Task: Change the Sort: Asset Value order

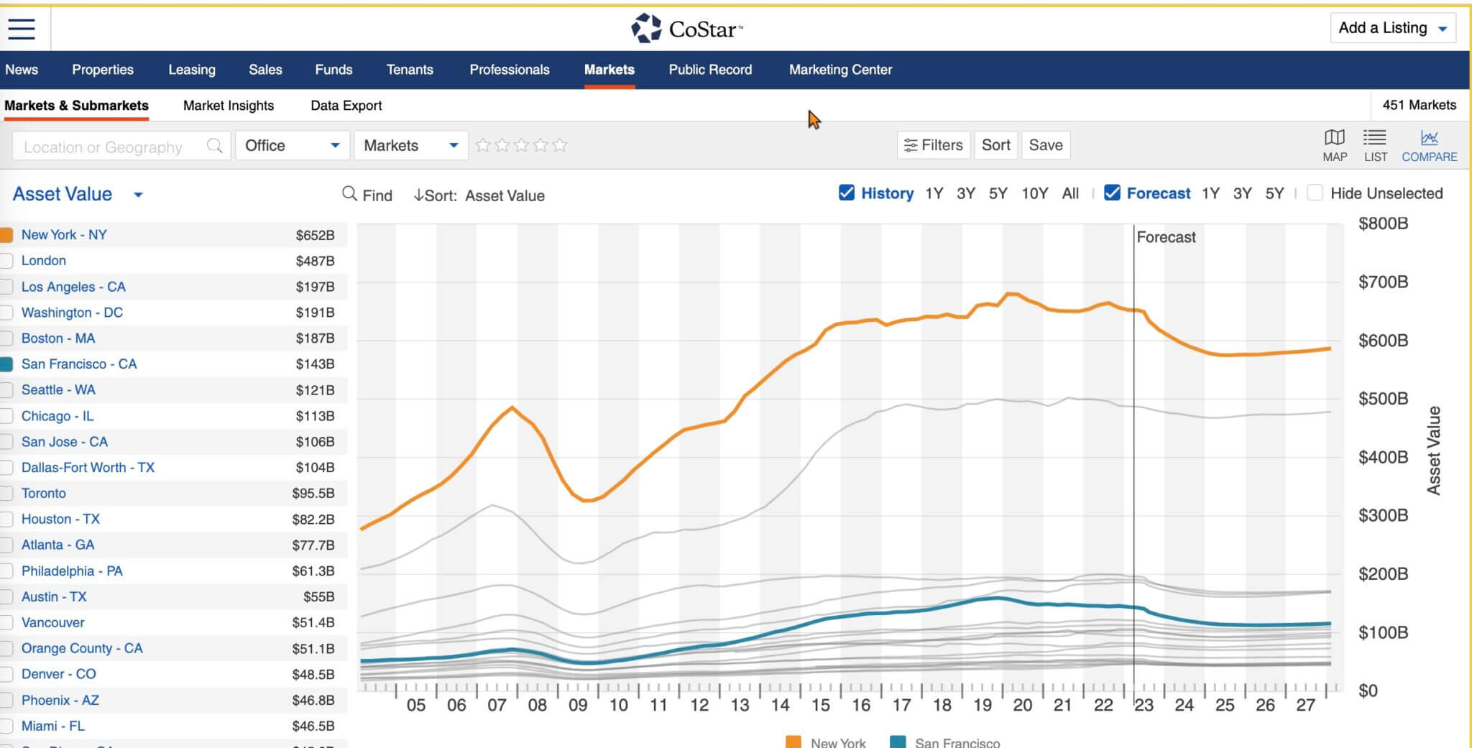Action: (479, 195)
